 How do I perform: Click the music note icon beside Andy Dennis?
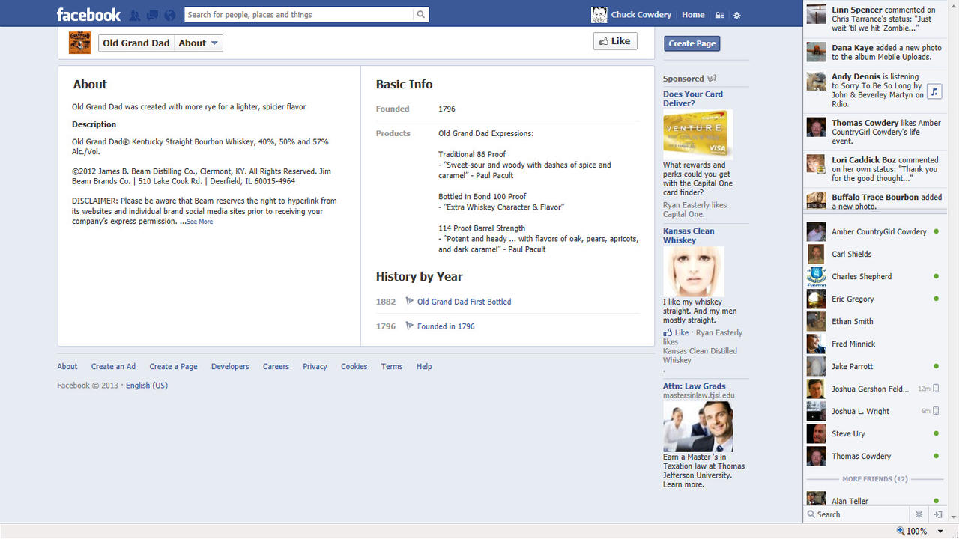[934, 91]
